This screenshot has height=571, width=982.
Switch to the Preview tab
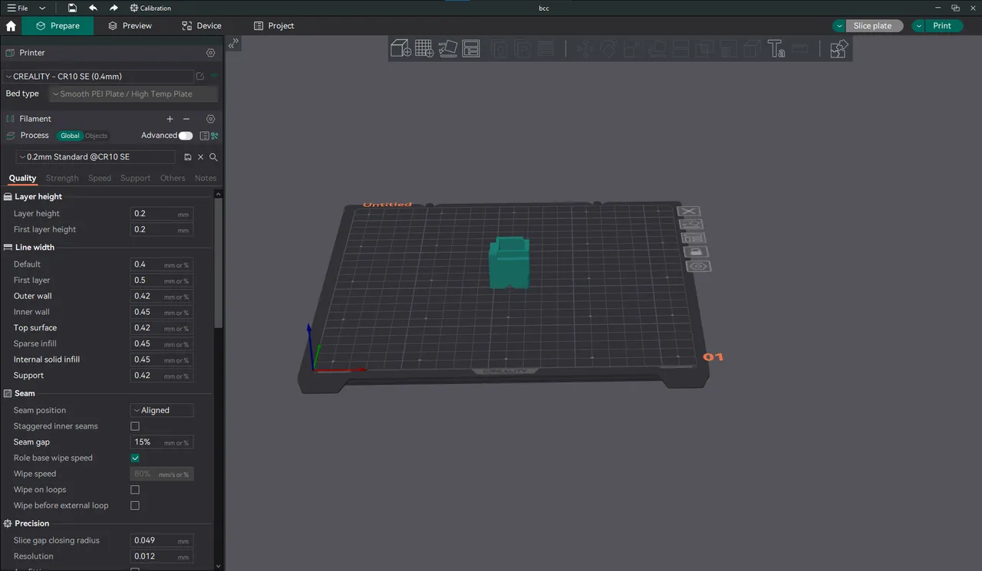(x=129, y=25)
